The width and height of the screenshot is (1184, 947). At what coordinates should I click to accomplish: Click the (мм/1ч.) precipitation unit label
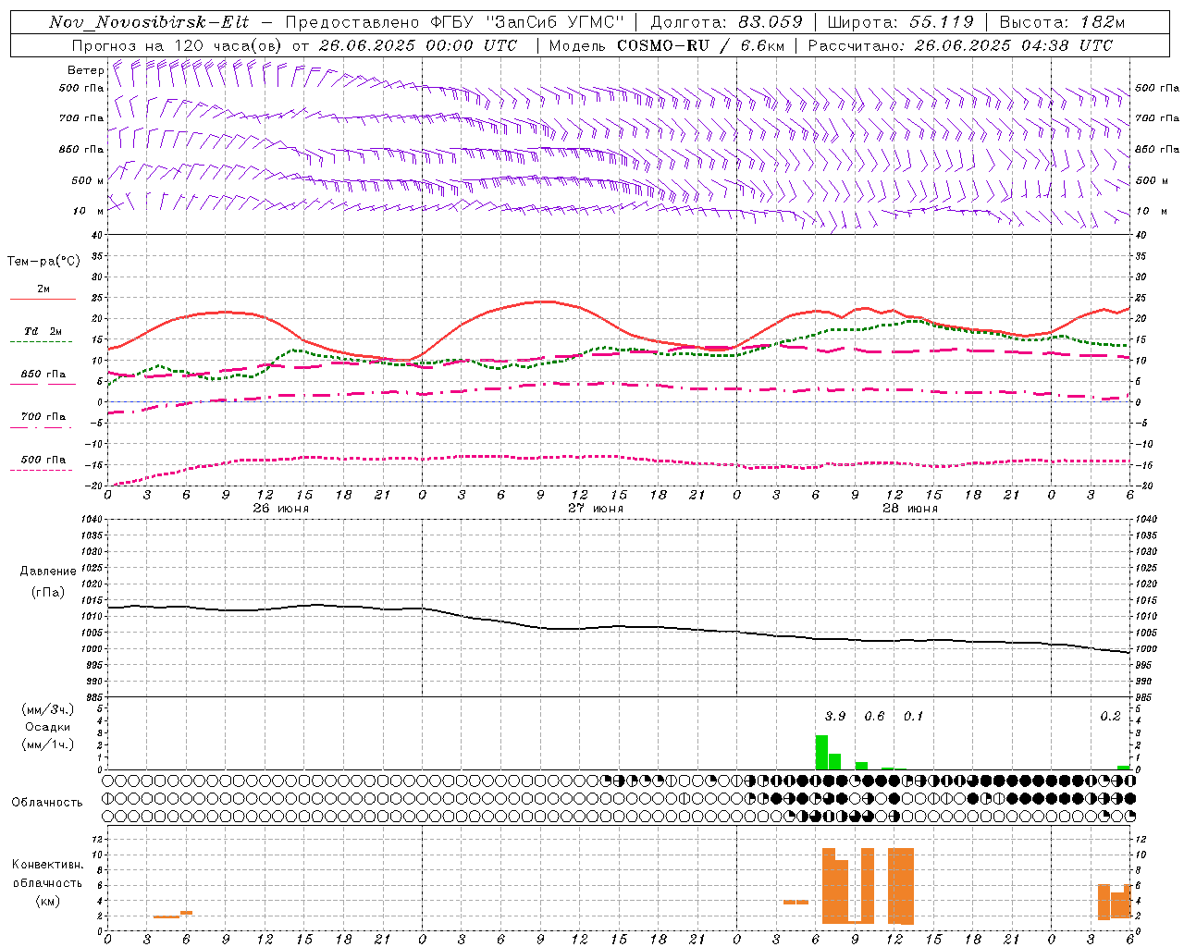[48, 744]
